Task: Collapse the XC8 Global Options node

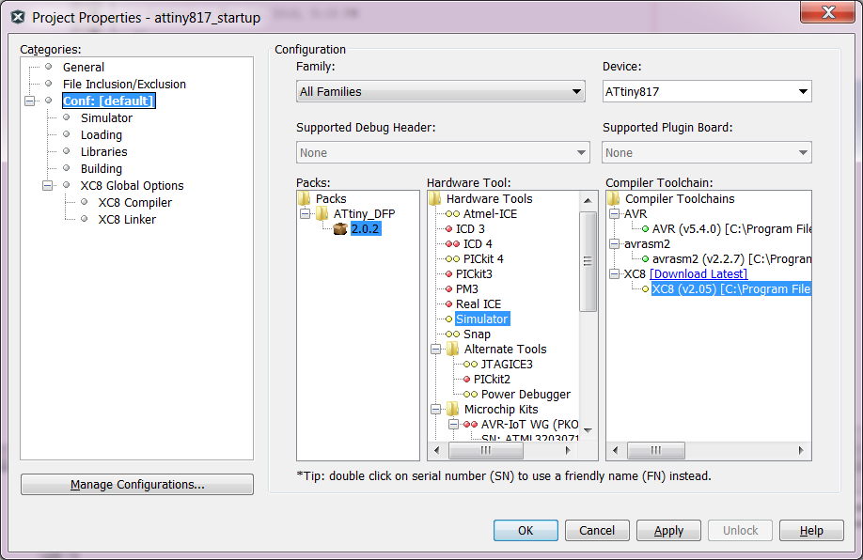Action: click(47, 185)
